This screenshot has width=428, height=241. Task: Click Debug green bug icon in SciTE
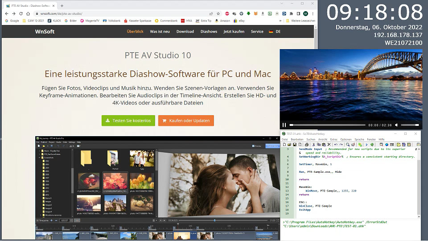point(372,145)
